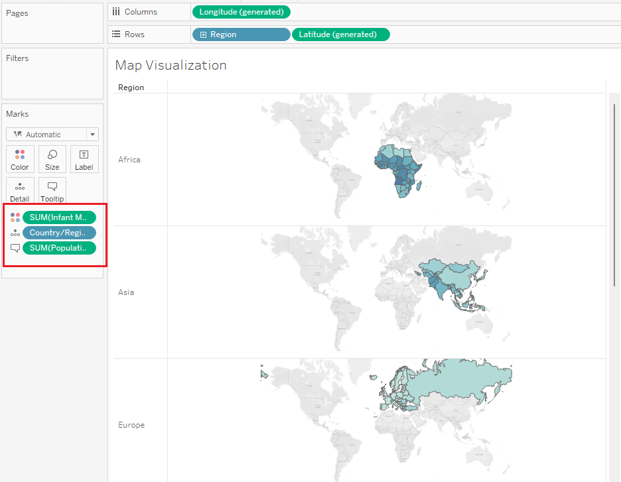Click tooltip icon beside SUM(Populati.. pill
Screen dimensions: 621x482
pos(15,248)
